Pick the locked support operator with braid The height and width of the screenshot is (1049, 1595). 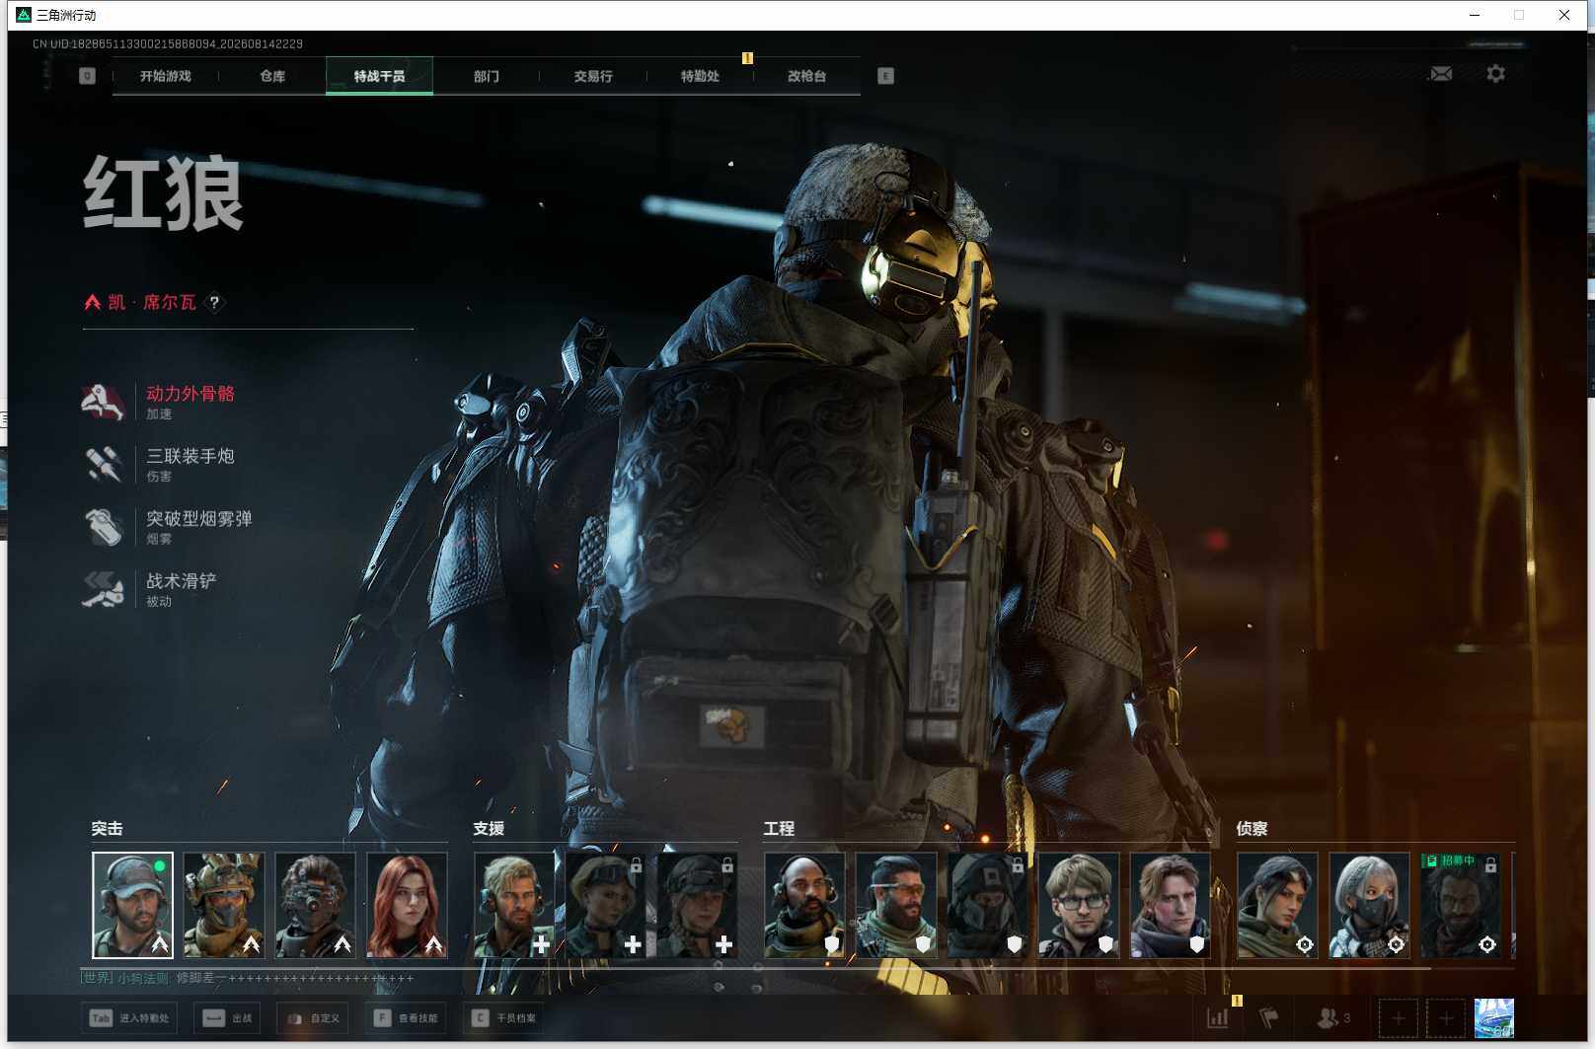[x=697, y=905]
